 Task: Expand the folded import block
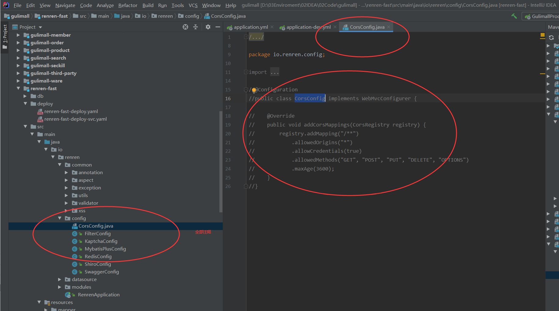coord(246,72)
